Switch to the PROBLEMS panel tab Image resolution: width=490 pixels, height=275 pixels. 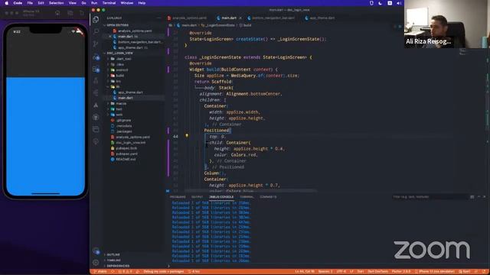pos(178,197)
